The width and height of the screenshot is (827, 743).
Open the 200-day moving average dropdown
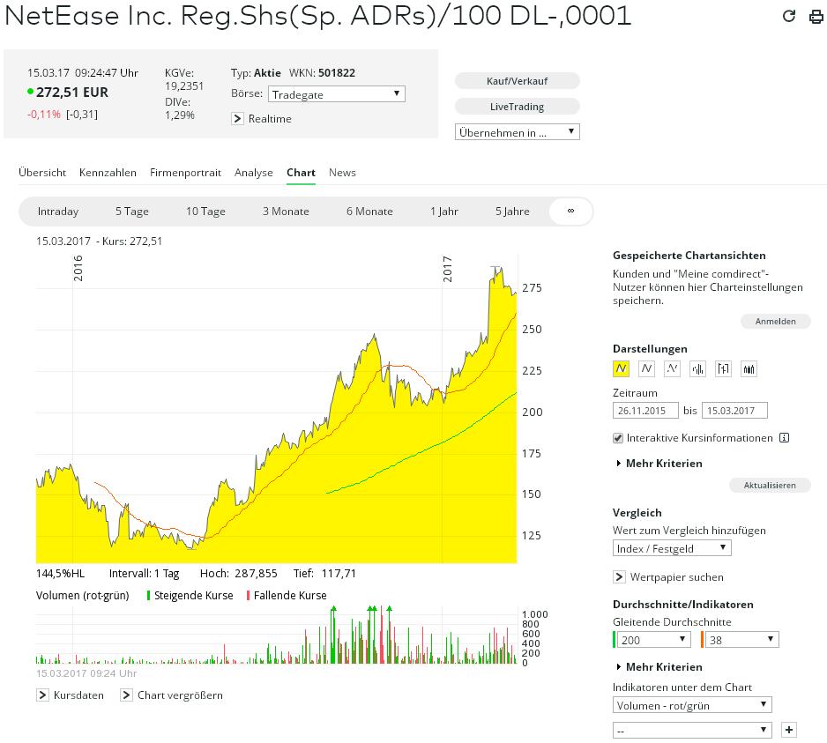click(653, 640)
